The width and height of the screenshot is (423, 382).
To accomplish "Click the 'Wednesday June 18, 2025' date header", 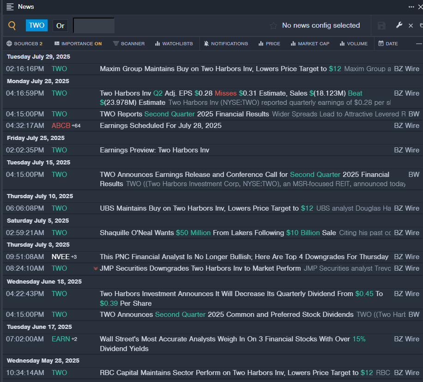I will [x=44, y=282].
